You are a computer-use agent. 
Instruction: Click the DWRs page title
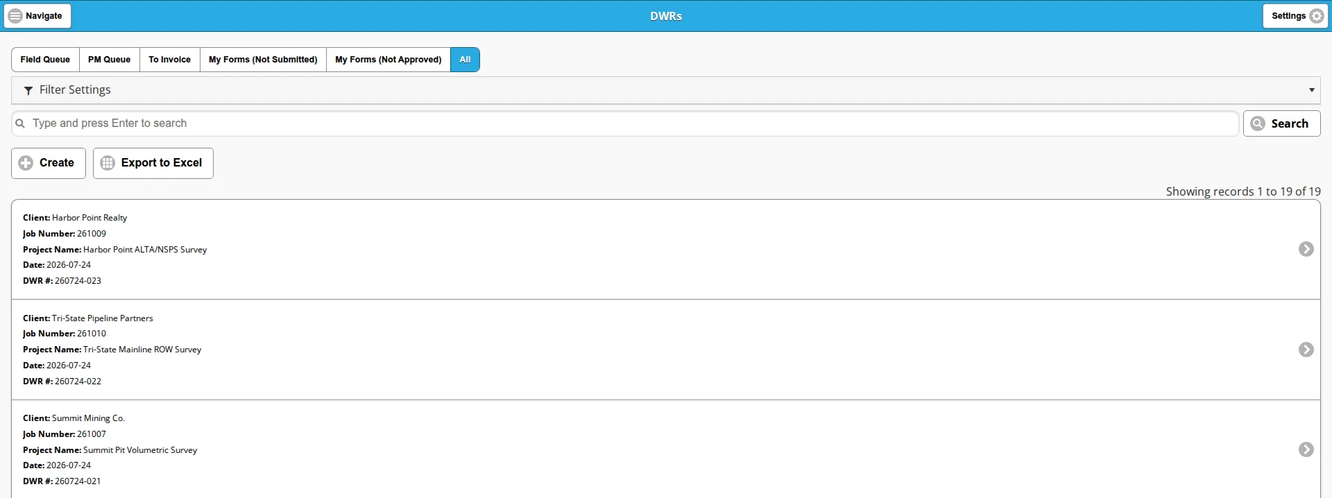(x=666, y=16)
